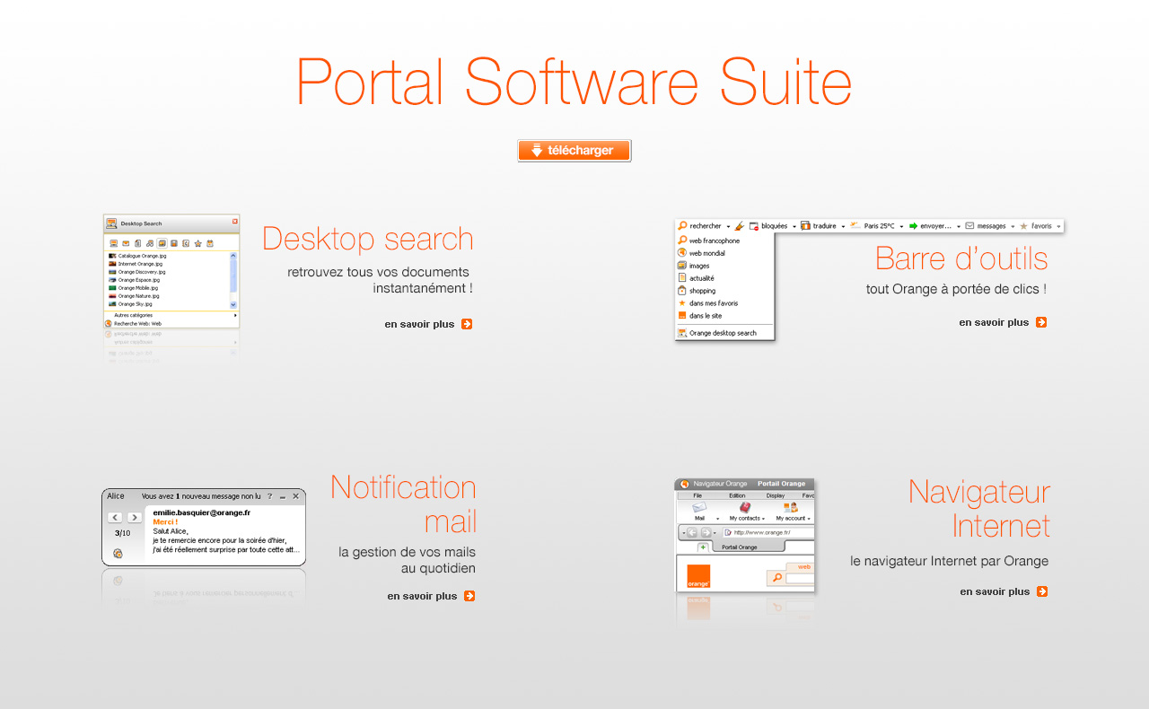This screenshot has height=709, width=1149.
Task: Click the round icon below the 3/10 counter
Action: 118,554
